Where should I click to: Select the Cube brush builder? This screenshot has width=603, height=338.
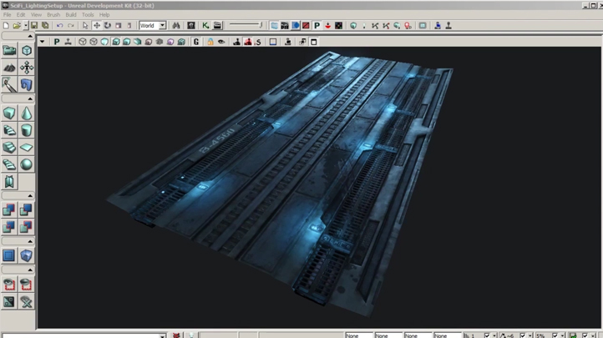pyautogui.click(x=9, y=114)
